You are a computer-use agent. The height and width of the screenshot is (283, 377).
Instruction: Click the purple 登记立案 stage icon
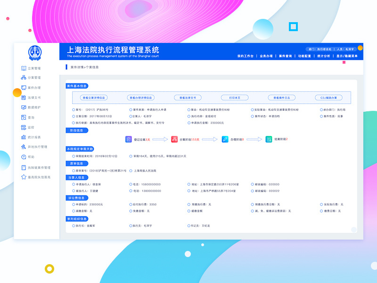pos(129,139)
